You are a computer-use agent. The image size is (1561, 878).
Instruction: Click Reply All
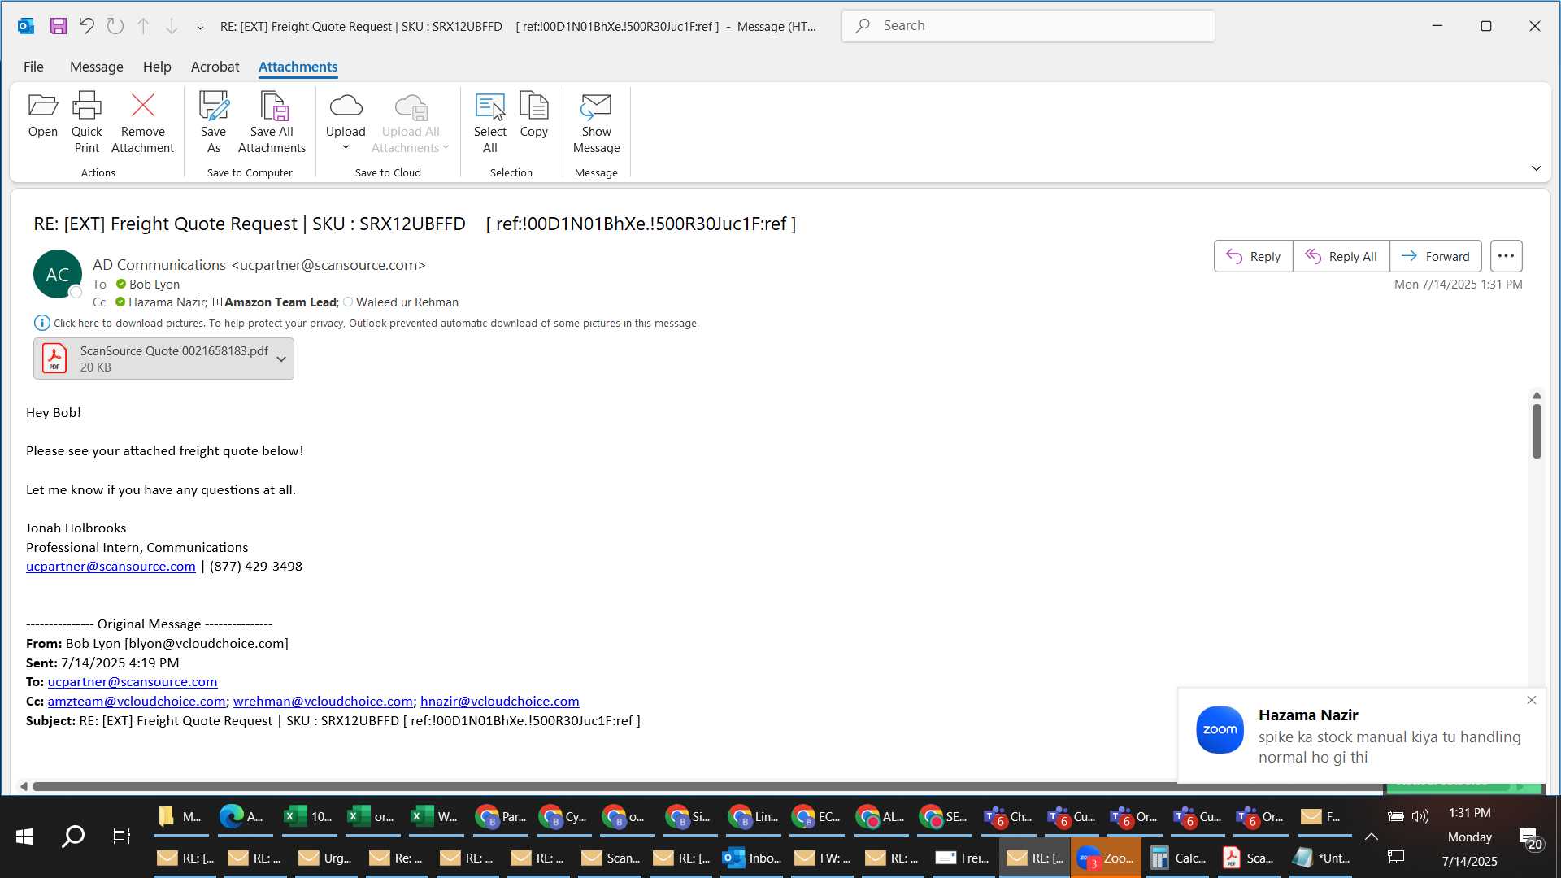(1341, 256)
